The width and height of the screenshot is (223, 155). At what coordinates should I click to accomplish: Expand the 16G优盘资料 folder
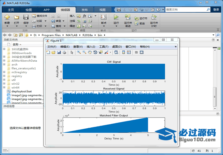pyautogui.click(x=4, y=49)
